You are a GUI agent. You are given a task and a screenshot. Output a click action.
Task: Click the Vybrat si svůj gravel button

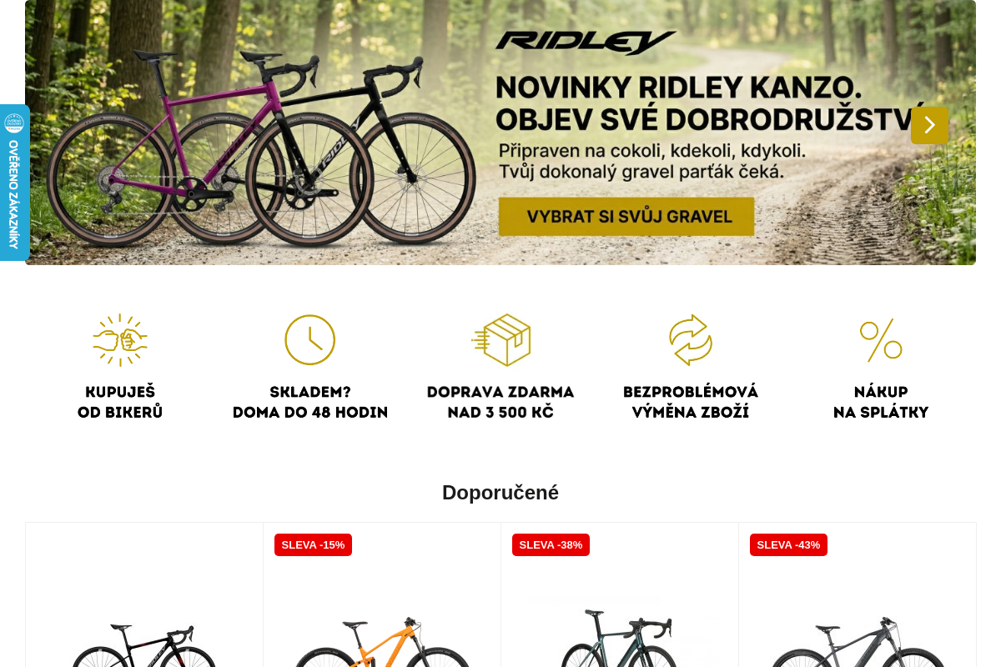click(x=626, y=217)
